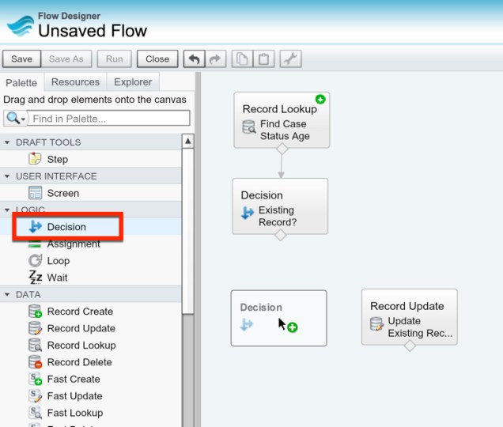Click the Close button

pos(157,59)
